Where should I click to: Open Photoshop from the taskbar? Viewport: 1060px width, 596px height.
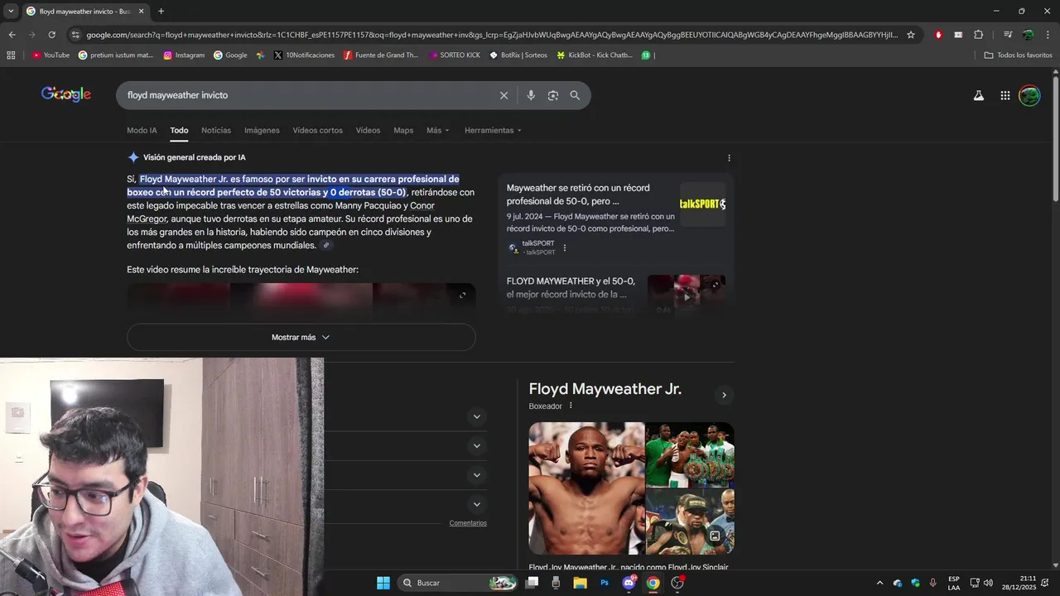605,583
